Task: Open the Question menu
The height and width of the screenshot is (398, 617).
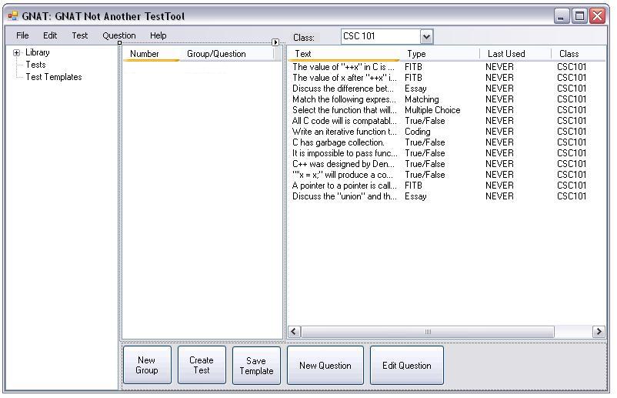Action: point(118,35)
